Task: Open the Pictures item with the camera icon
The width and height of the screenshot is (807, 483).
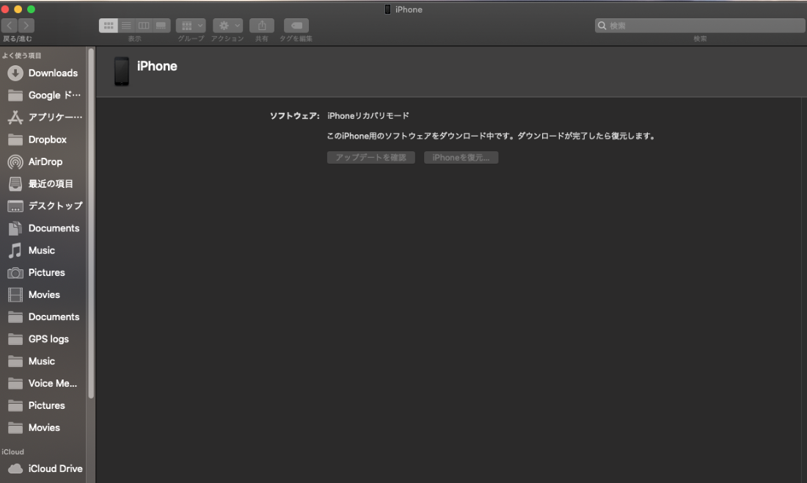Action: [x=43, y=272]
